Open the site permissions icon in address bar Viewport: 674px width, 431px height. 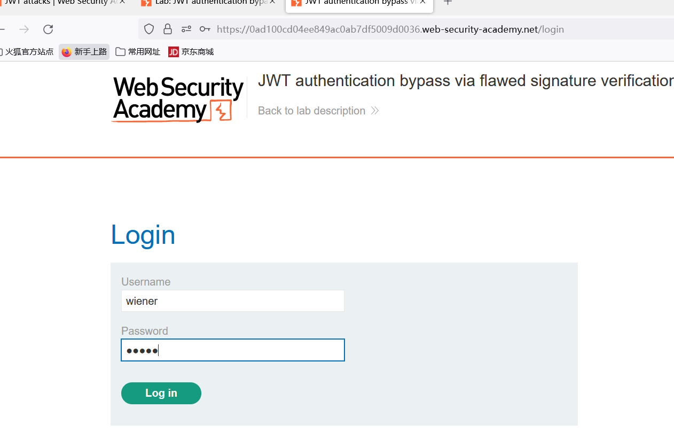[186, 29]
